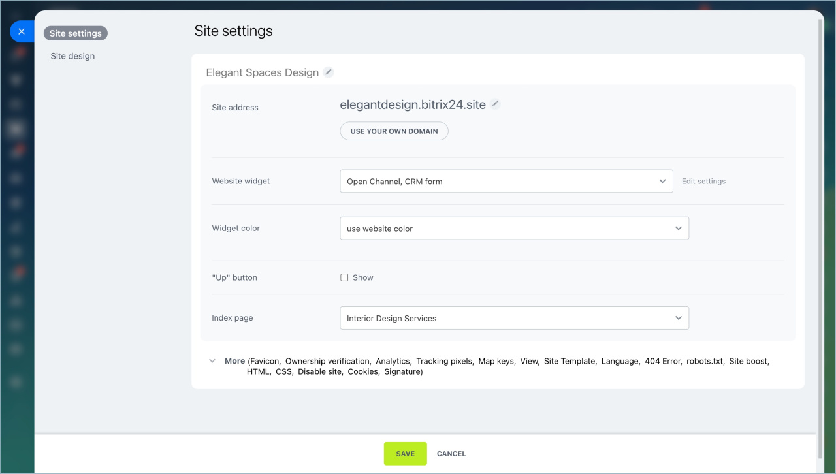Click robots.txt in More list
Screen dimensions: 836x474
705,361
